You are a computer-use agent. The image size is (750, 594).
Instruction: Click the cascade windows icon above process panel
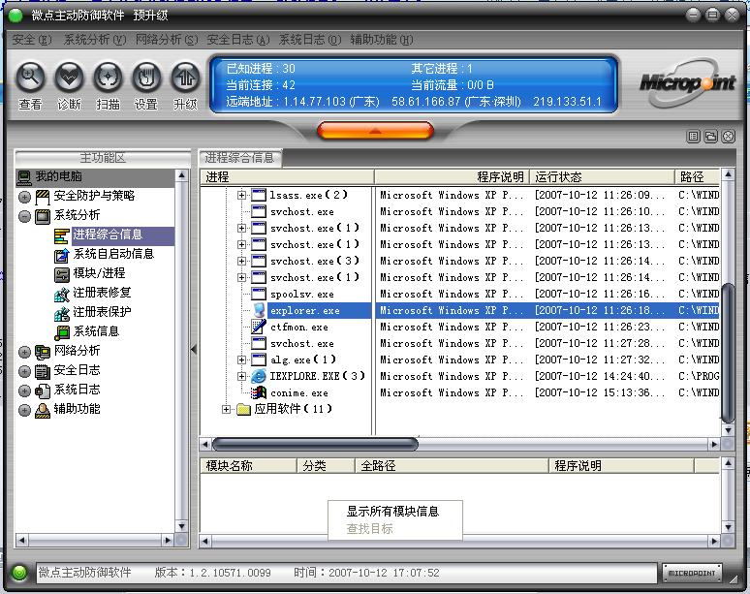[x=711, y=137]
